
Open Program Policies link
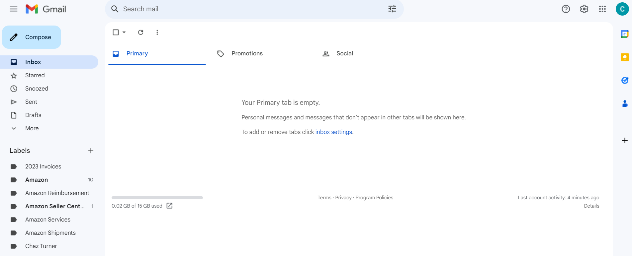tap(374, 198)
